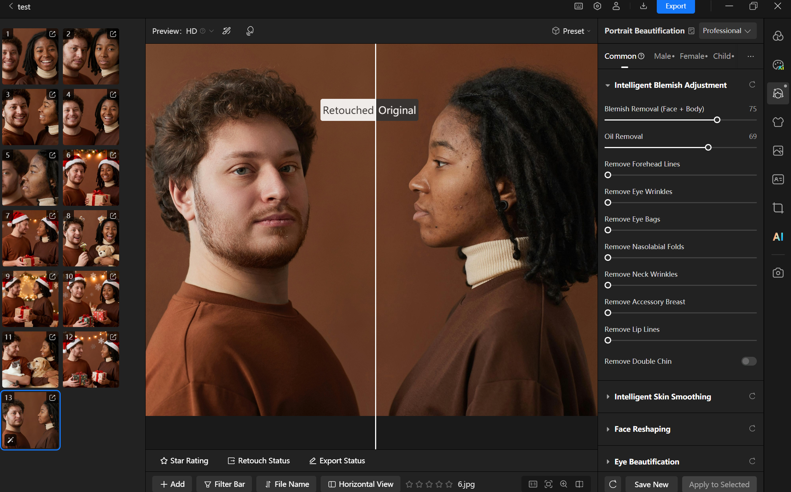Reset Intelligent Blemish Adjustment section
This screenshot has height=492, width=791.
[x=752, y=85]
